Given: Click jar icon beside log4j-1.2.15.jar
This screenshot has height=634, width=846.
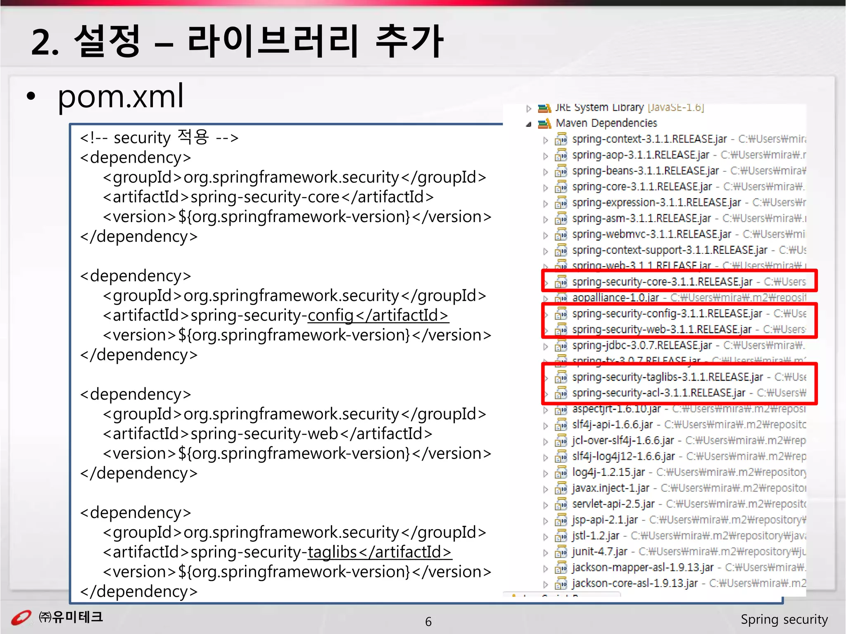Looking at the screenshot, I should tap(561, 472).
